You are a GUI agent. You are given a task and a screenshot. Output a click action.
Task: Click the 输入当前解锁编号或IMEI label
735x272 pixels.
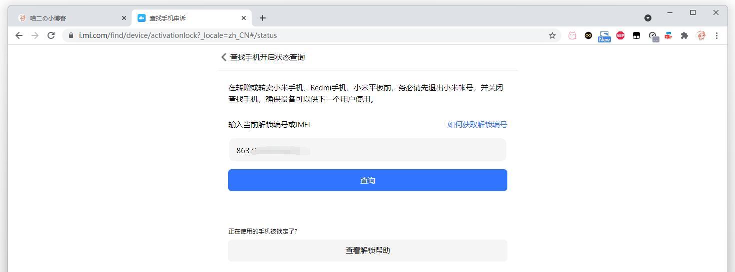(269, 125)
